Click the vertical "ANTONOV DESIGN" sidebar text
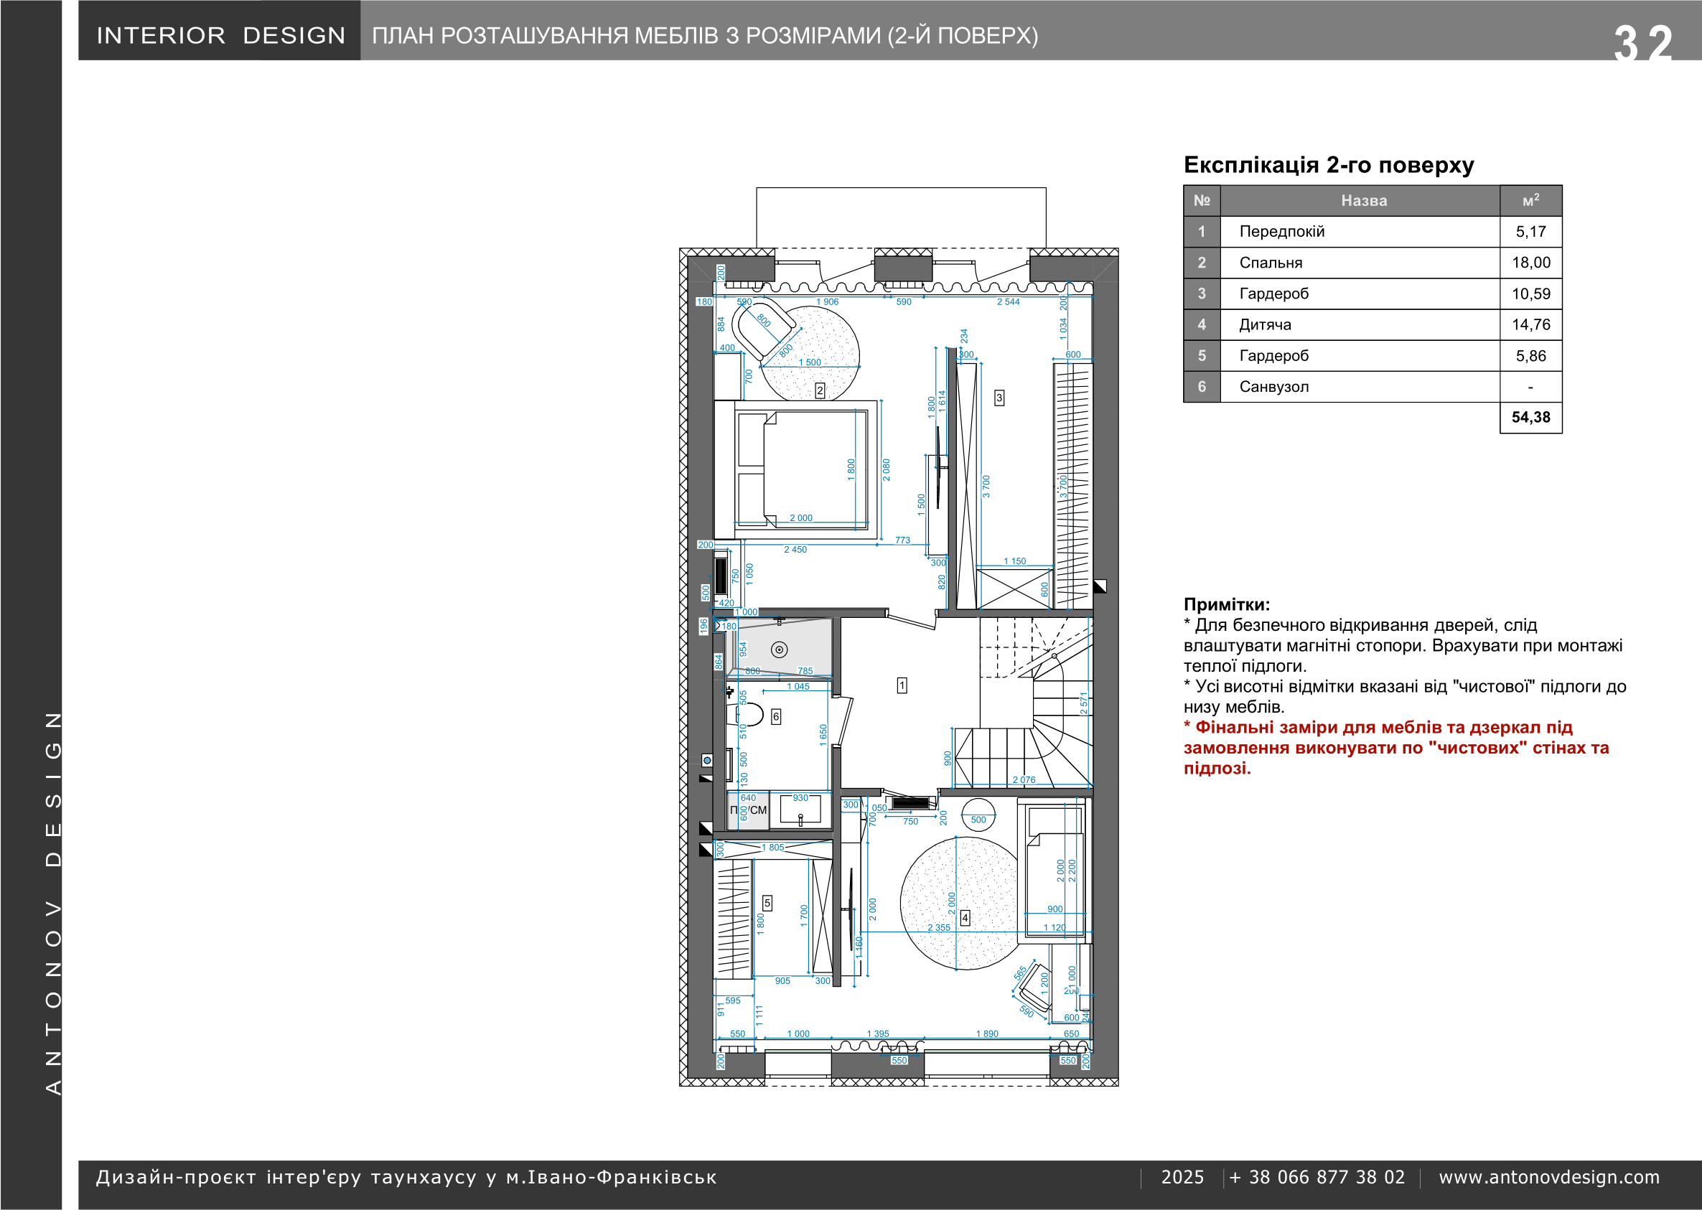This screenshot has width=1702, height=1210. (53, 903)
